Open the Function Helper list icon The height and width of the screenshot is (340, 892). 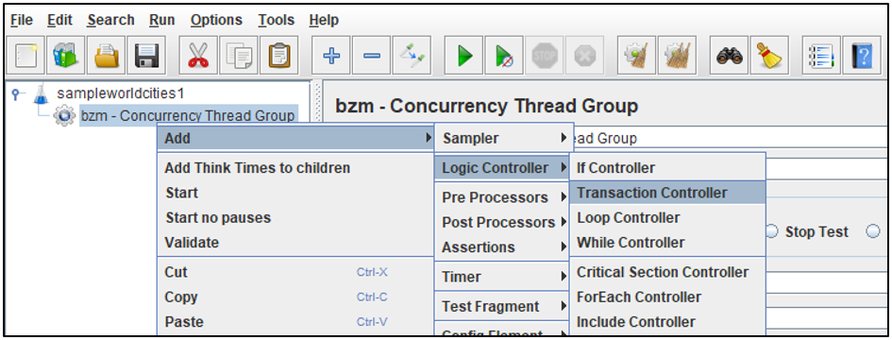point(821,56)
